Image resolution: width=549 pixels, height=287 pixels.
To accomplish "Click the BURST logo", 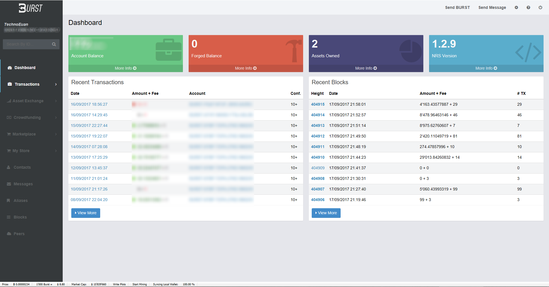I will click(31, 8).
